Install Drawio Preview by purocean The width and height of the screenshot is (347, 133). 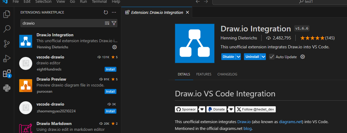pos(111,91)
